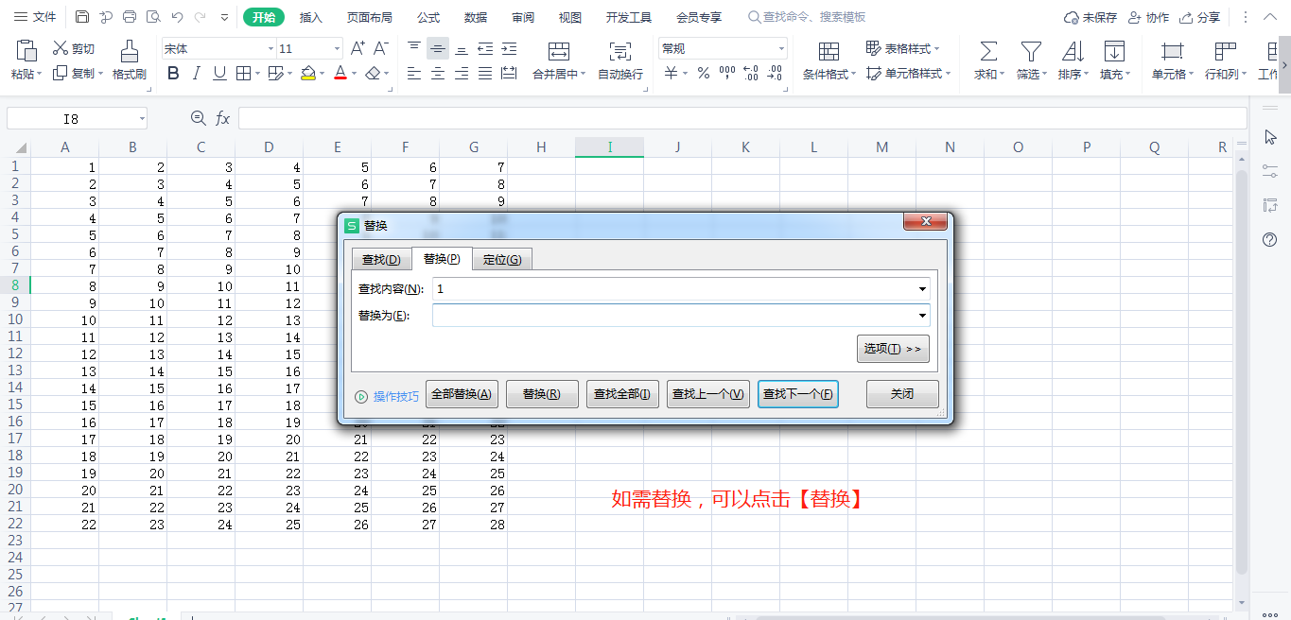Open the File (文件) menu
Viewport: 1291px width, 620px height.
[x=35, y=17]
